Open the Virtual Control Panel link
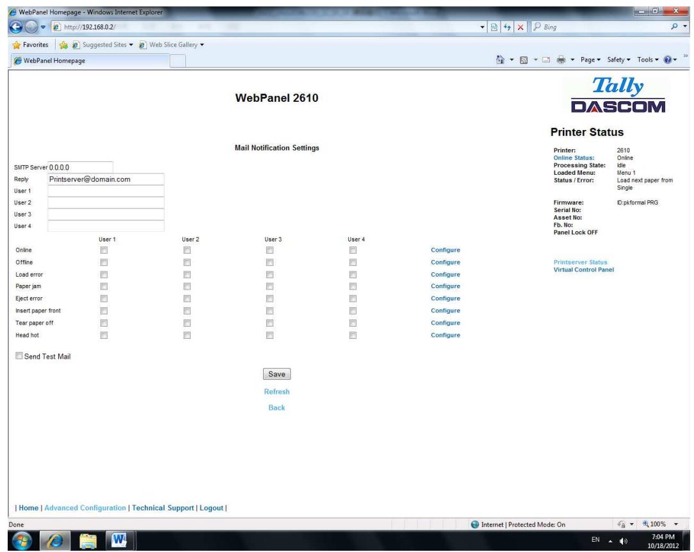 [x=584, y=268]
